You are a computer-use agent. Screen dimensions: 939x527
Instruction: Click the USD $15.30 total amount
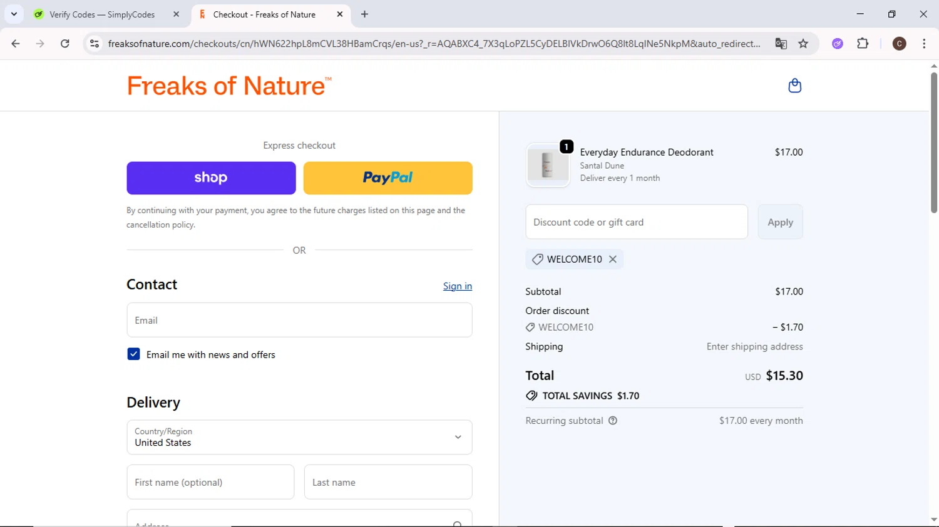[774, 376]
